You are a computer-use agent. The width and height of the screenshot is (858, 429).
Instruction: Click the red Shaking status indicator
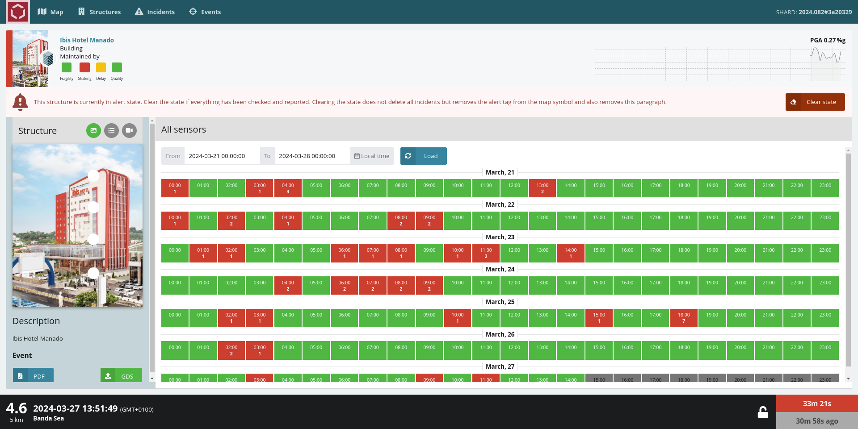(84, 67)
